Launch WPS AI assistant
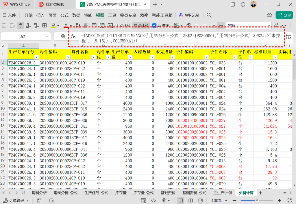This screenshot has height=204, width=296. (x=189, y=15)
